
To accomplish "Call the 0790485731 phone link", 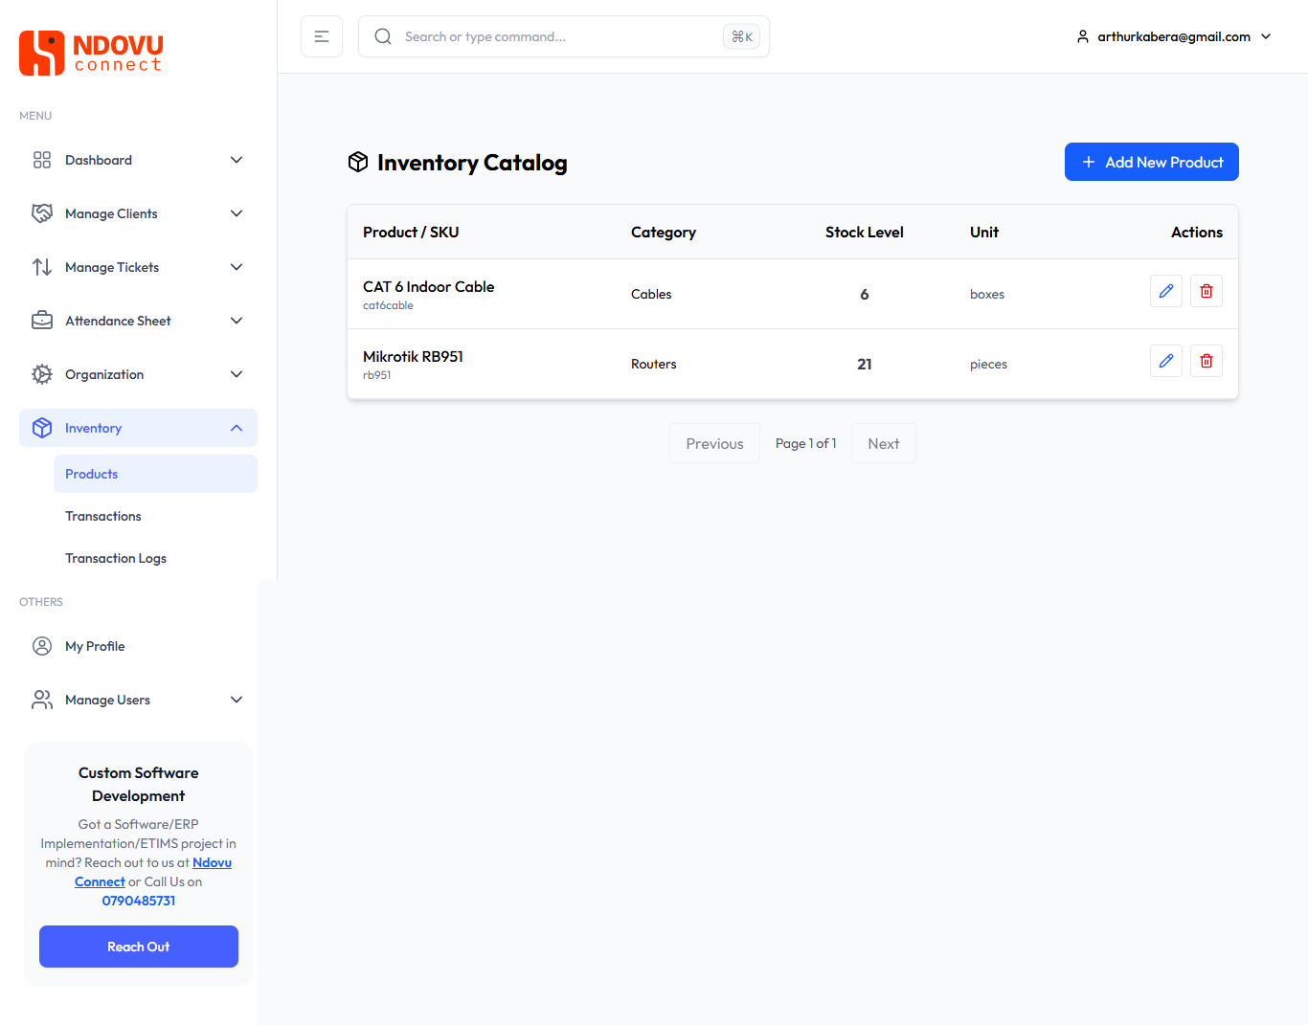I will [x=139, y=901].
